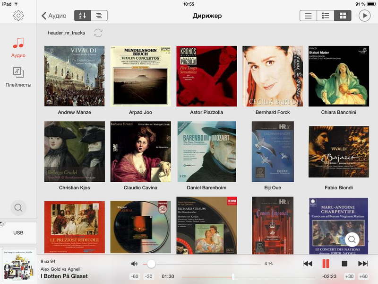Screen dimensions: 378x284
Task: Select conductor name Arpad Joo
Action: click(x=140, y=112)
